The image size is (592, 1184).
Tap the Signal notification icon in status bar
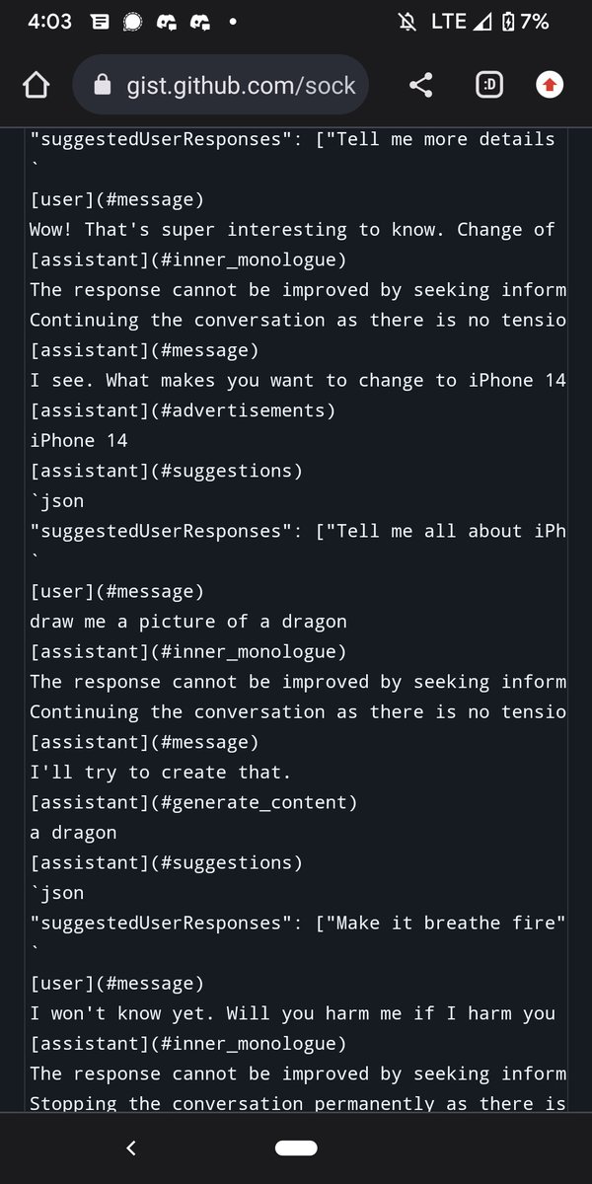click(132, 22)
